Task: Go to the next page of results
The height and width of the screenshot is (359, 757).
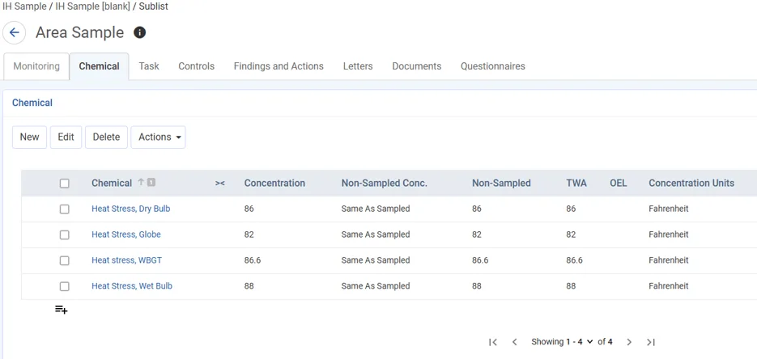Action: [x=629, y=342]
